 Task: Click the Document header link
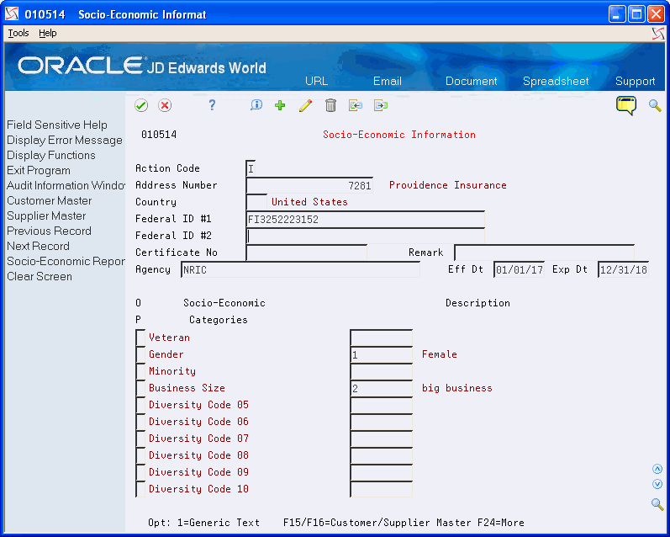pos(471,81)
